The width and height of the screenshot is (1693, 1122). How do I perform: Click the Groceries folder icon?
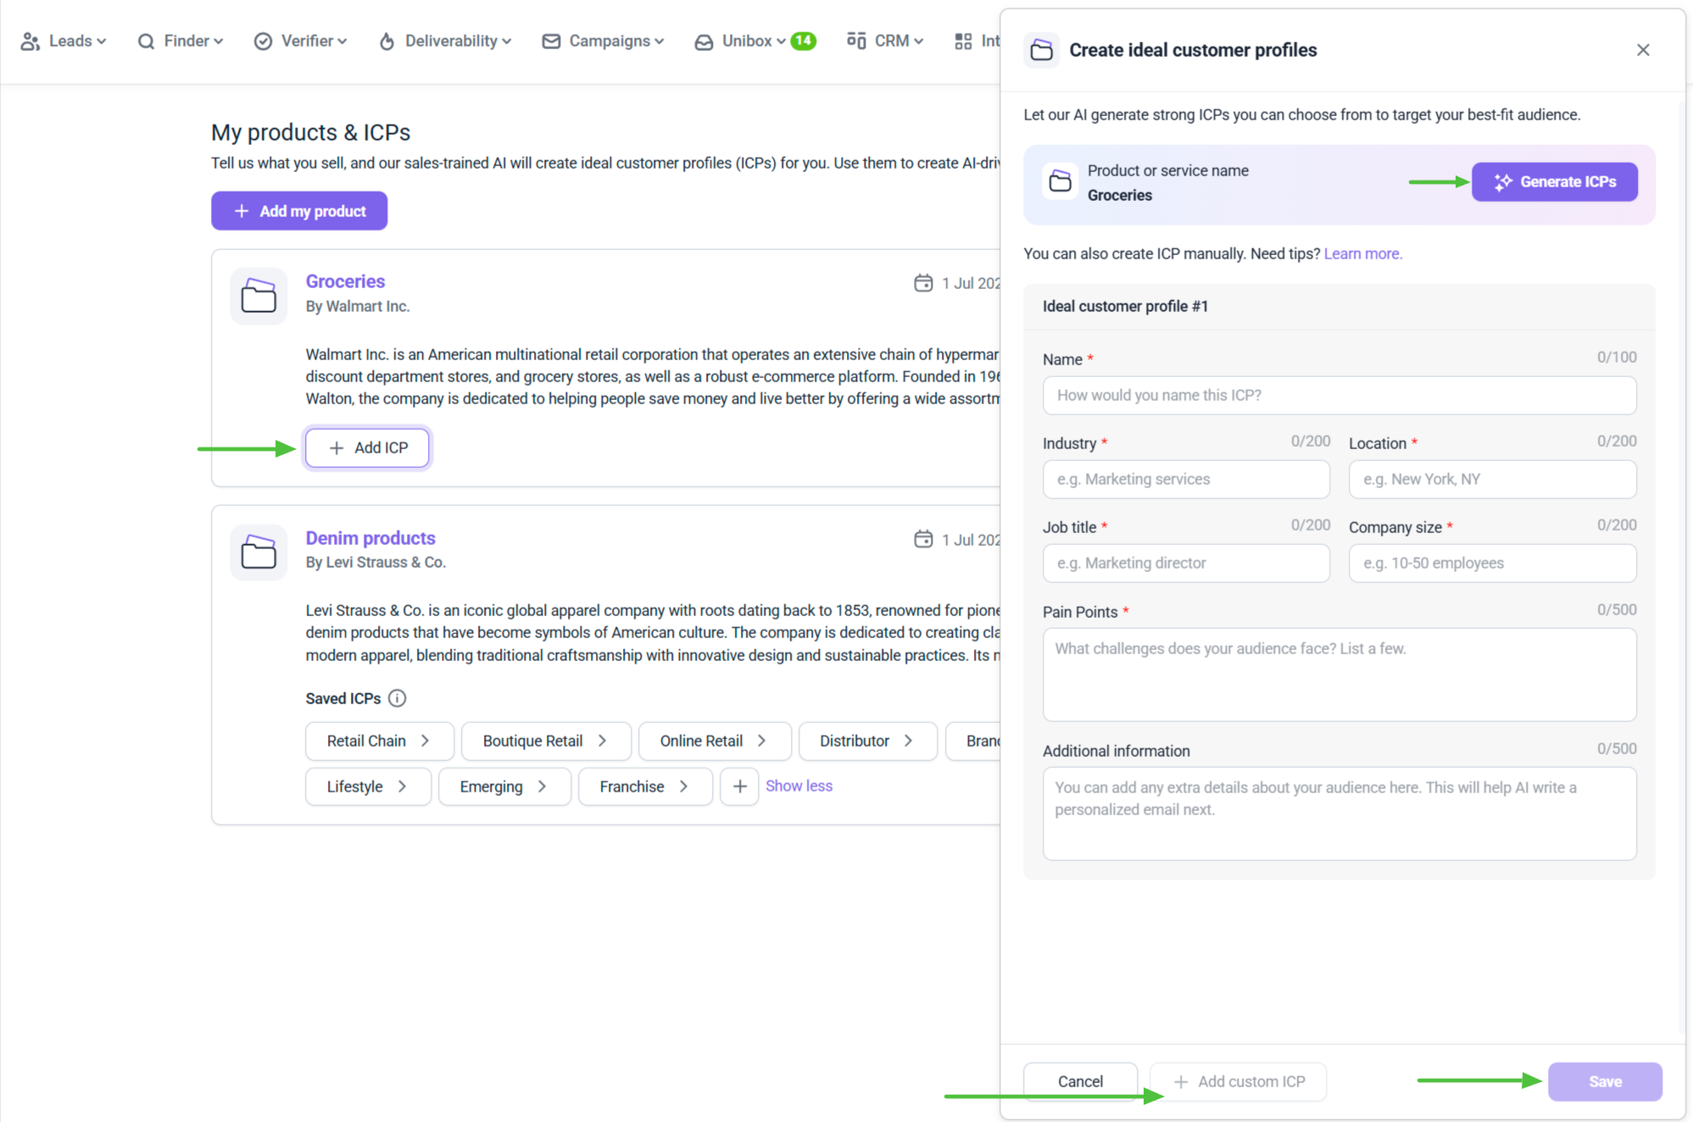[259, 297]
